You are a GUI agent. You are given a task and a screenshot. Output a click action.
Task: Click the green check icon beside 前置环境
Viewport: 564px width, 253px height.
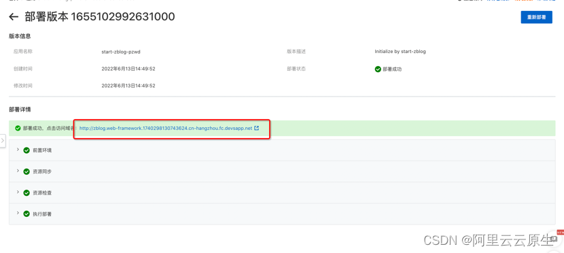pyautogui.click(x=27, y=150)
